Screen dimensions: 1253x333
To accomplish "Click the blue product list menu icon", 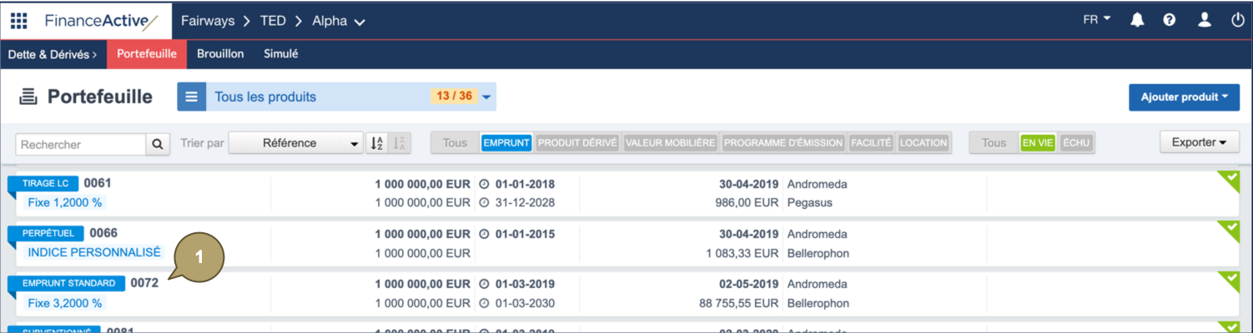I will tap(191, 97).
